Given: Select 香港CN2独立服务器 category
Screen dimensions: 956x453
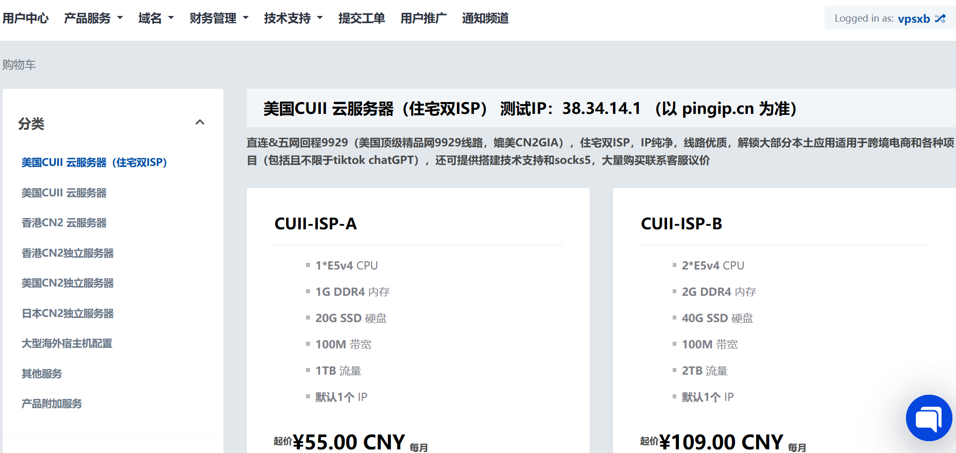Looking at the screenshot, I should 67,253.
